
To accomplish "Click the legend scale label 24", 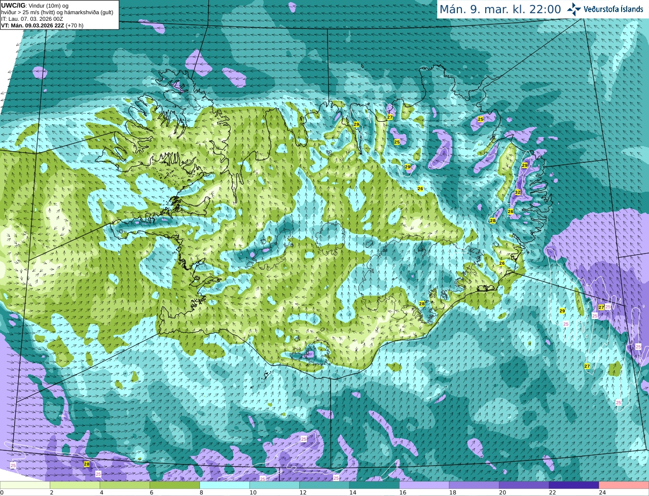I will pyautogui.click(x=602, y=492).
